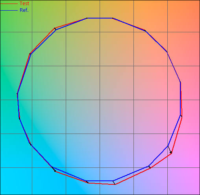200x195 pixels.
Task: Select the blue legend line sample
Action: click(9, 10)
